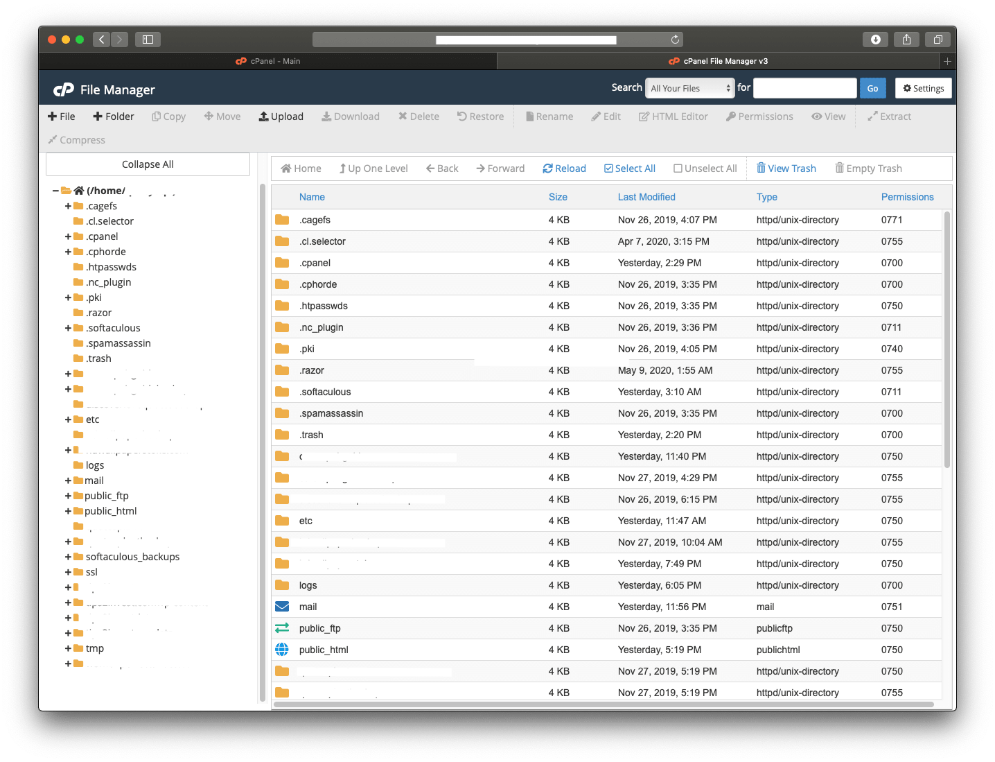Expand the .cpanel tree node
Viewport: 995px width, 762px height.
[x=68, y=236]
